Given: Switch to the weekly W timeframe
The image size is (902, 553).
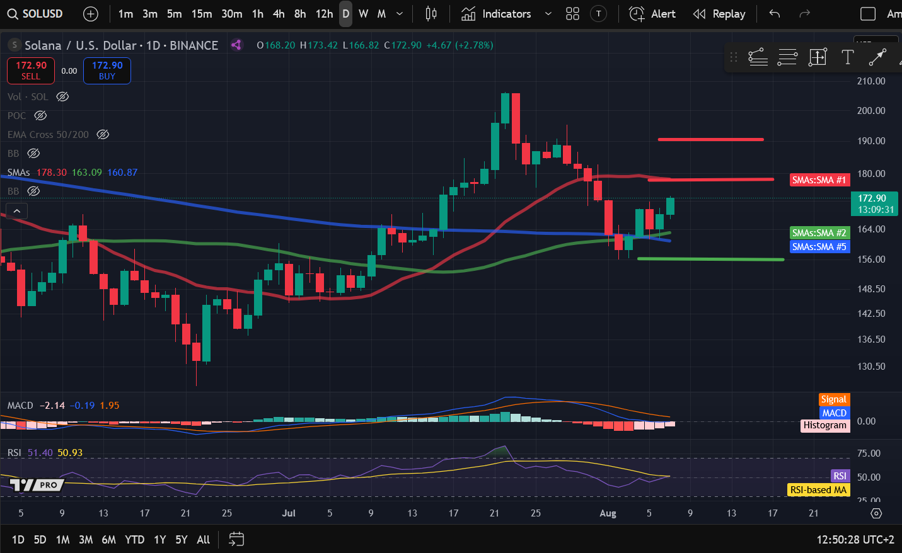Looking at the screenshot, I should [364, 14].
